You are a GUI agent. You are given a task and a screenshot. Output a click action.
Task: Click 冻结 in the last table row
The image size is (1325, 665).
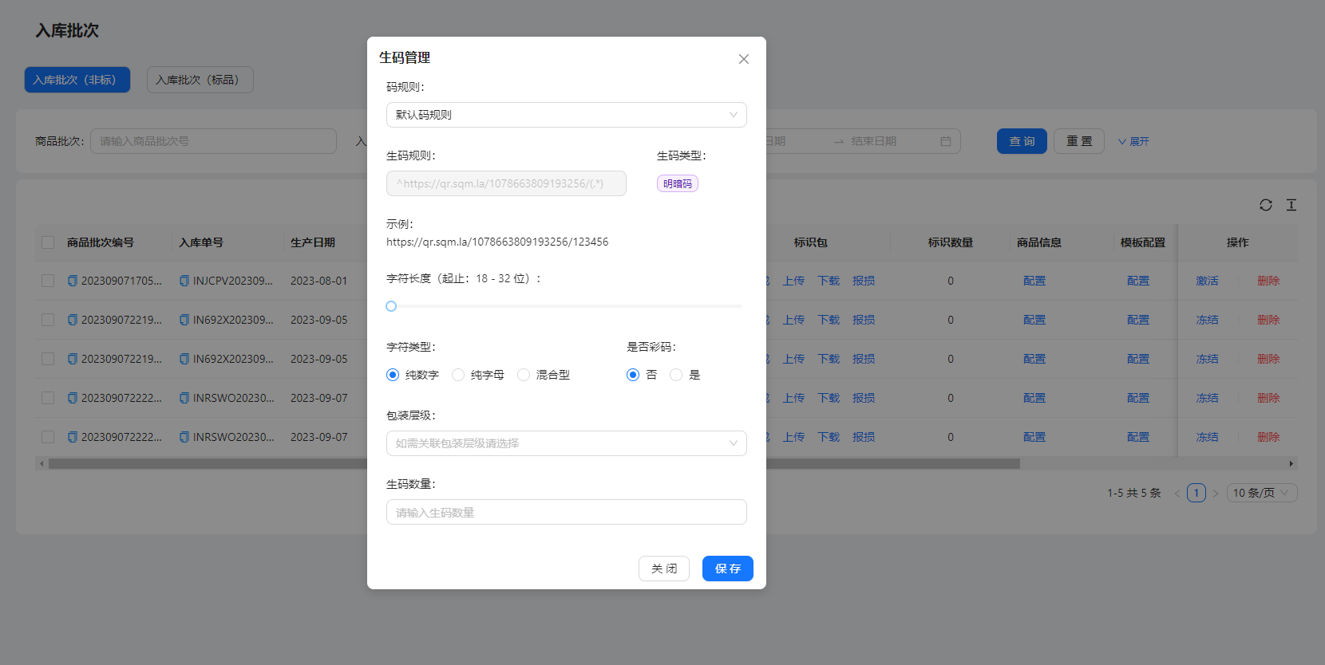(x=1207, y=437)
